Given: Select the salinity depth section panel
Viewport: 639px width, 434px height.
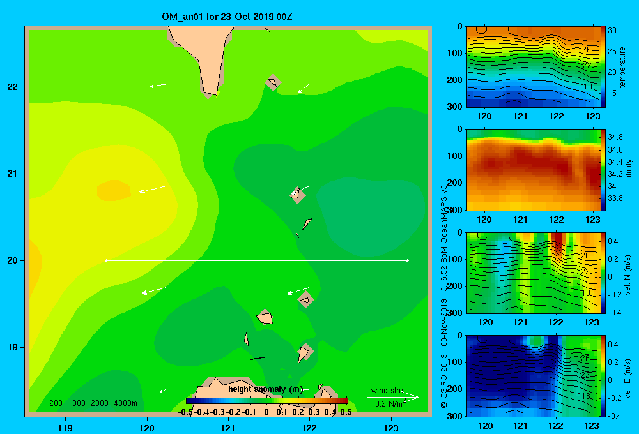Looking at the screenshot, I should [x=533, y=170].
